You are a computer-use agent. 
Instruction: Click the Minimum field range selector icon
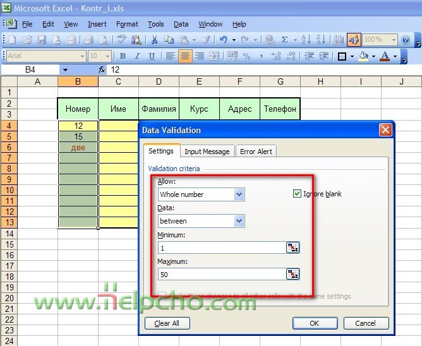click(x=292, y=248)
